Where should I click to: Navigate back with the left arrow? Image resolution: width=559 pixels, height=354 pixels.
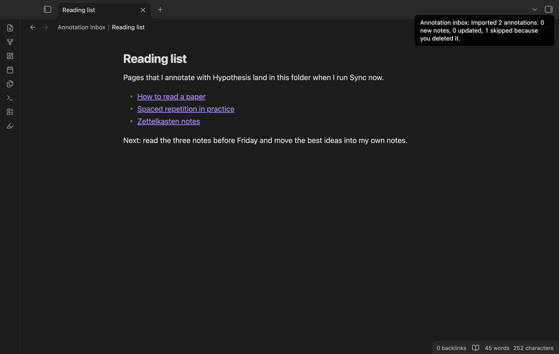(33, 27)
